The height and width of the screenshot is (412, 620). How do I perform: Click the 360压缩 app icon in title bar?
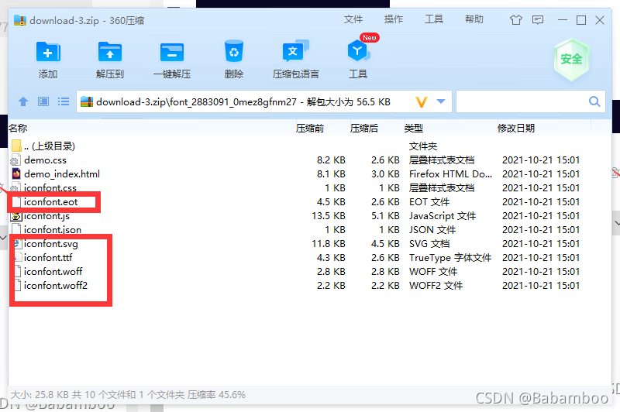[x=20, y=20]
